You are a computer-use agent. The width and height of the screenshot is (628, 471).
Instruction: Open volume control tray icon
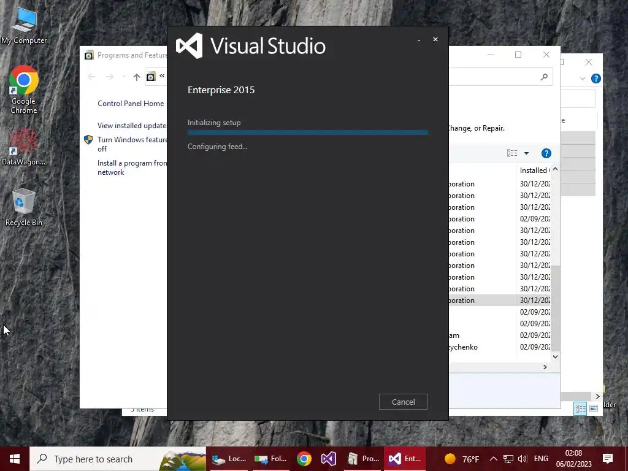click(x=523, y=459)
